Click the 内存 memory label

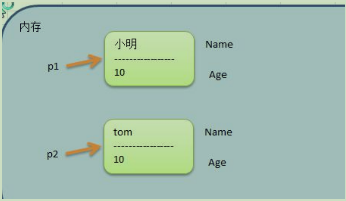(30, 27)
